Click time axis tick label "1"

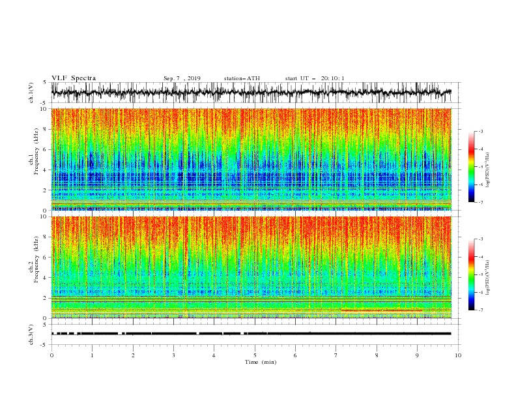tap(92, 355)
